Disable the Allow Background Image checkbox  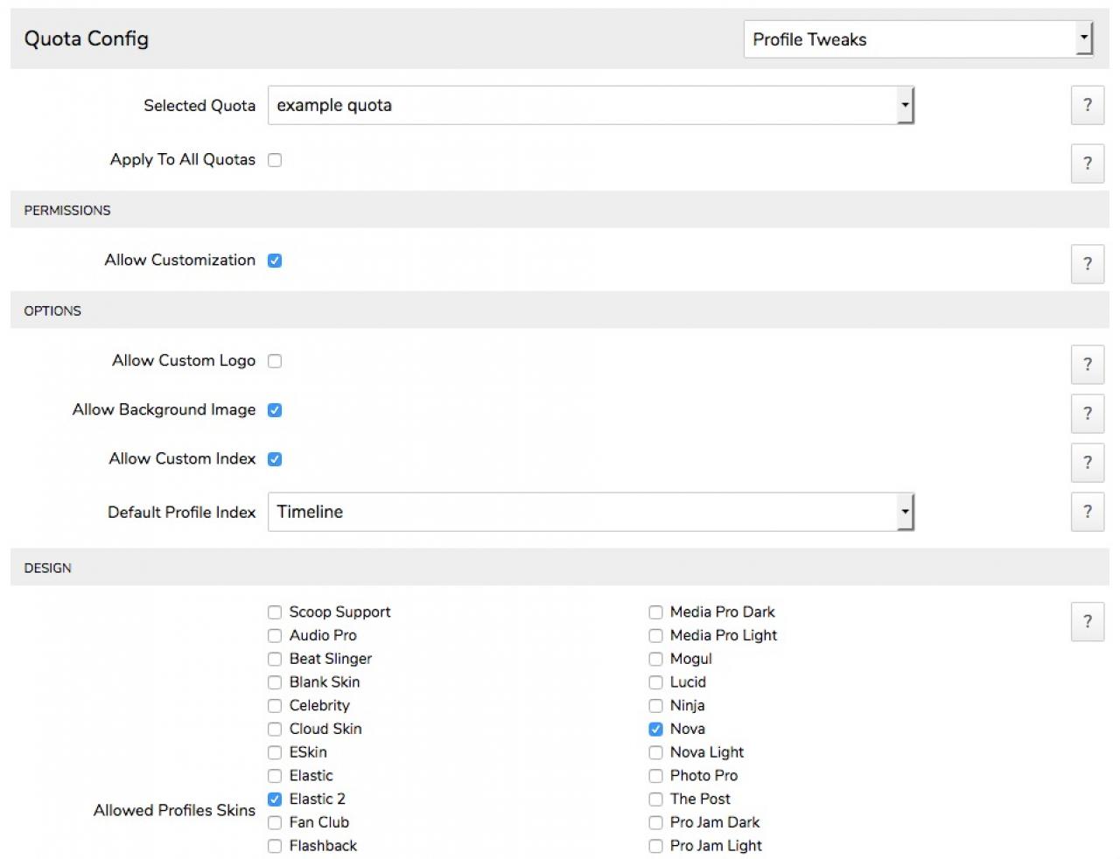pyautogui.click(x=275, y=410)
